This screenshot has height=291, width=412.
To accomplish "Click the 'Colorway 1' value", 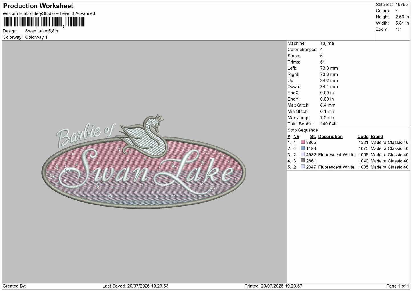I will 36,37.
